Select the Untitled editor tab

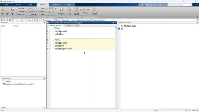[x=69, y=26]
